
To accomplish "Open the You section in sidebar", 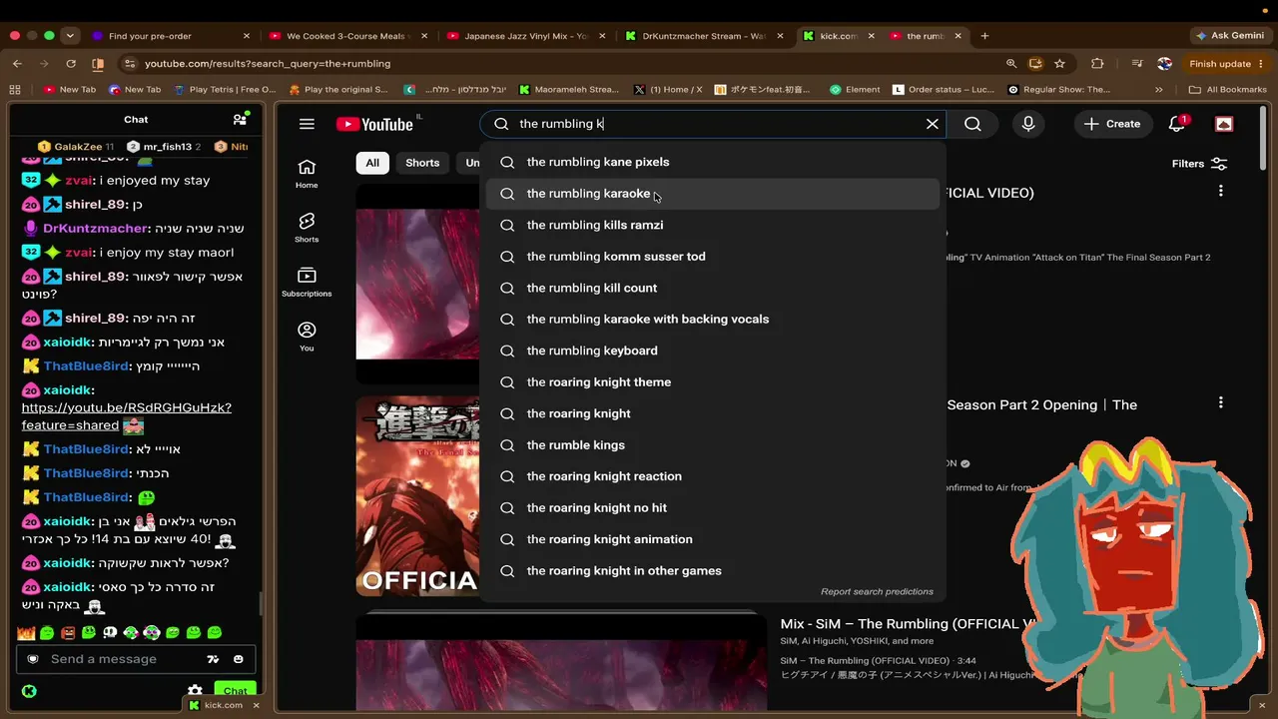I will pos(307,336).
